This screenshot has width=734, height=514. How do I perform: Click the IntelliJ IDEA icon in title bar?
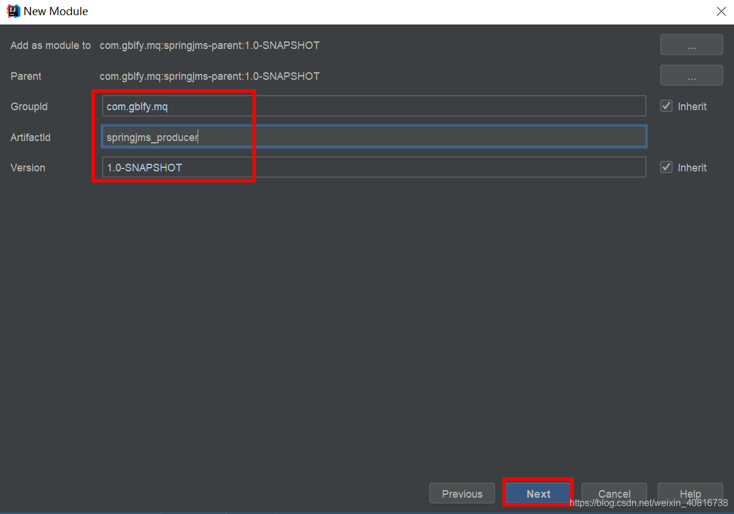13,11
